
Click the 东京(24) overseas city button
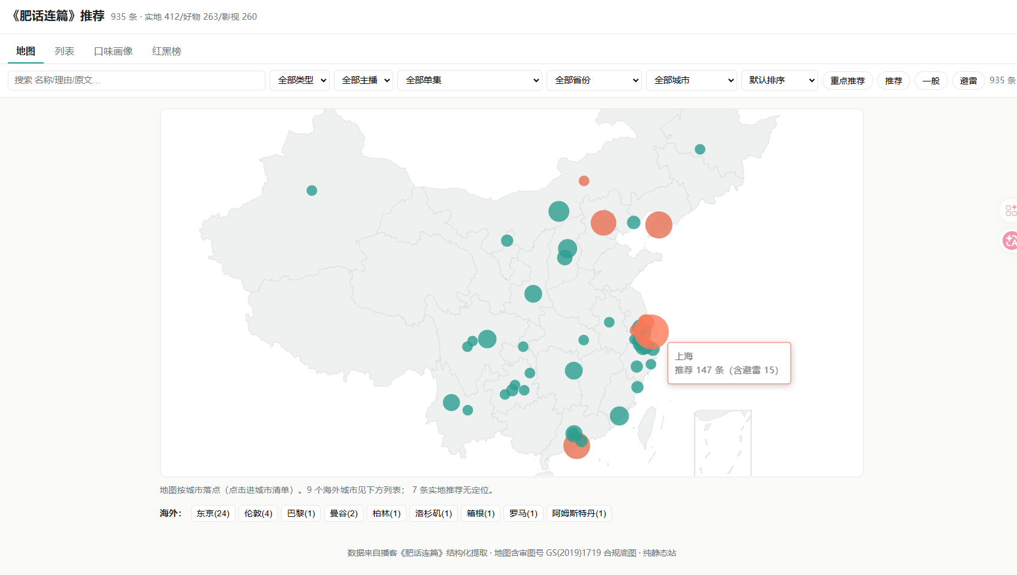tap(213, 513)
